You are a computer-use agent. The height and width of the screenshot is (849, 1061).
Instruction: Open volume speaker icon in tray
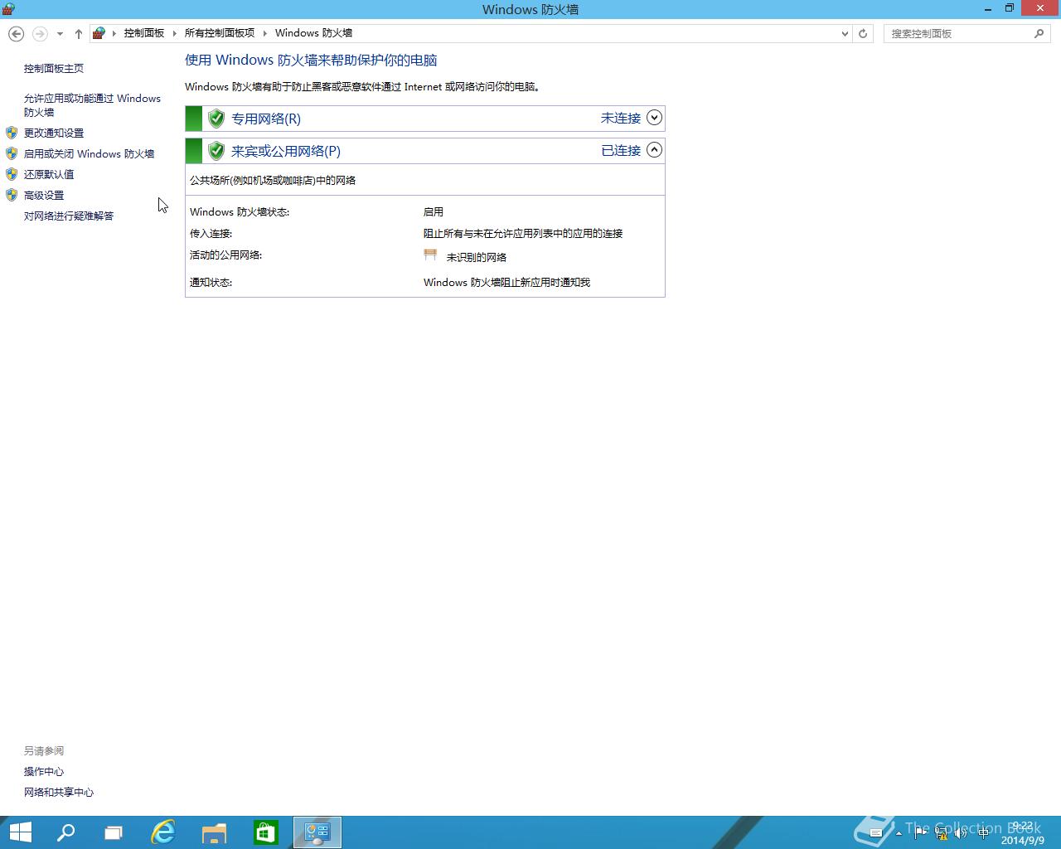click(x=962, y=833)
